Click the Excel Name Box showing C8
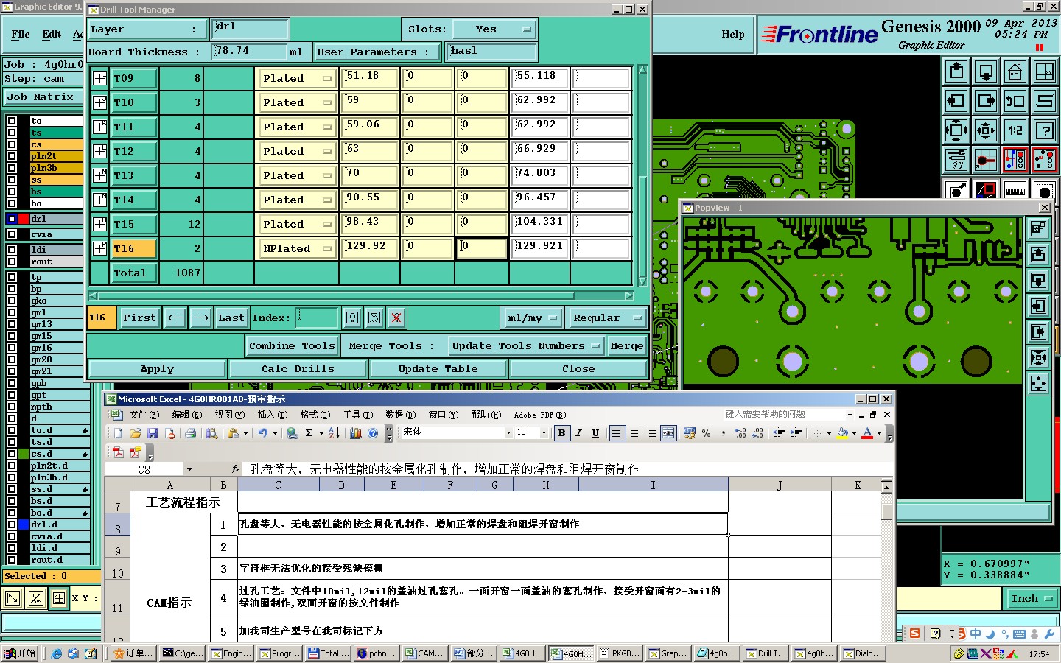Viewport: 1061px width, 663px height. click(x=144, y=469)
